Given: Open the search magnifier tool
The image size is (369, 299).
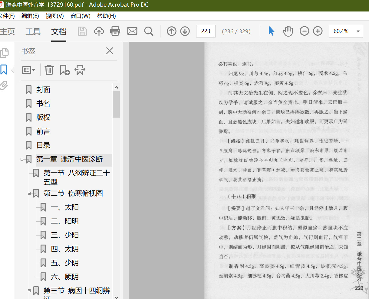Looking at the screenshot, I should [149, 31].
